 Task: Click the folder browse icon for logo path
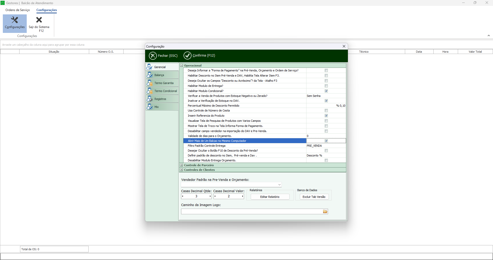[x=325, y=211]
